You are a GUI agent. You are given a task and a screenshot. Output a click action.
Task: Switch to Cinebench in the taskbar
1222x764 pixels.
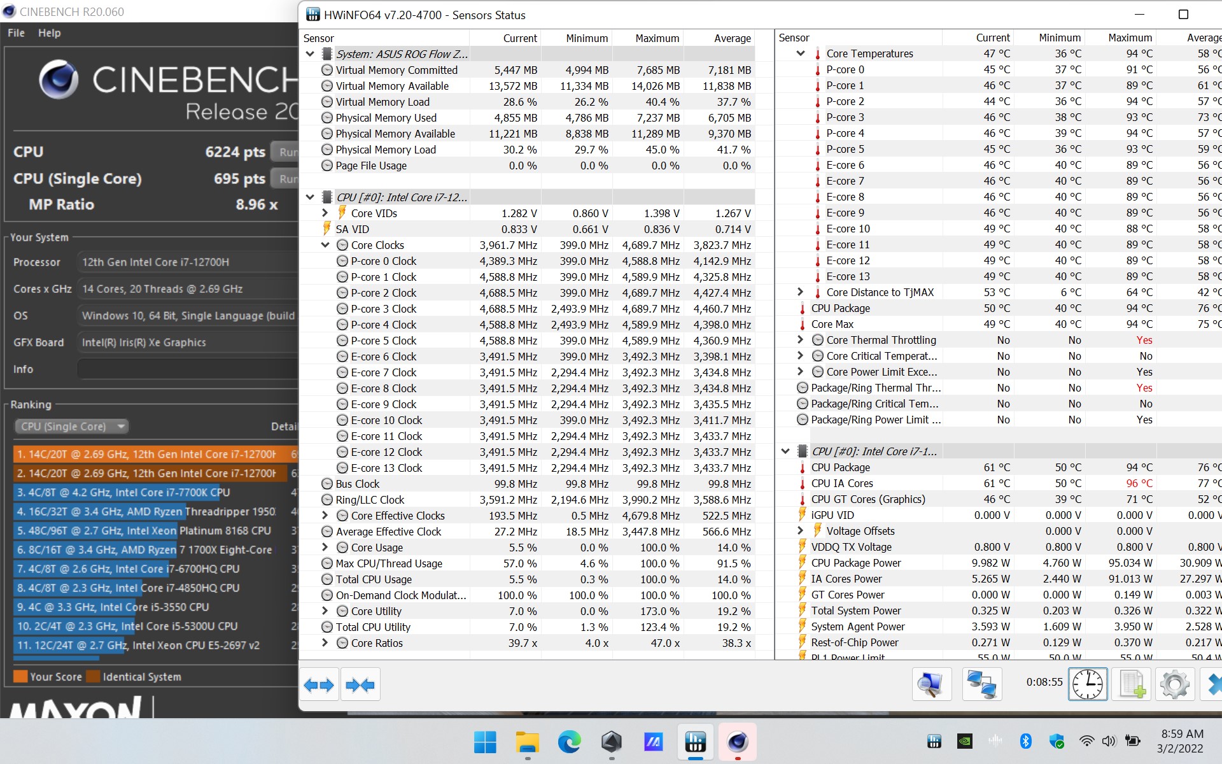pos(738,742)
